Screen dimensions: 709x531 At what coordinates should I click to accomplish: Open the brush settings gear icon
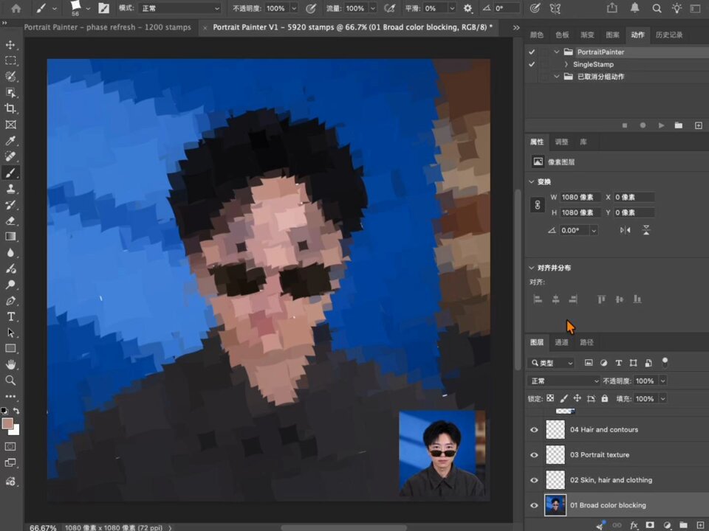point(467,8)
